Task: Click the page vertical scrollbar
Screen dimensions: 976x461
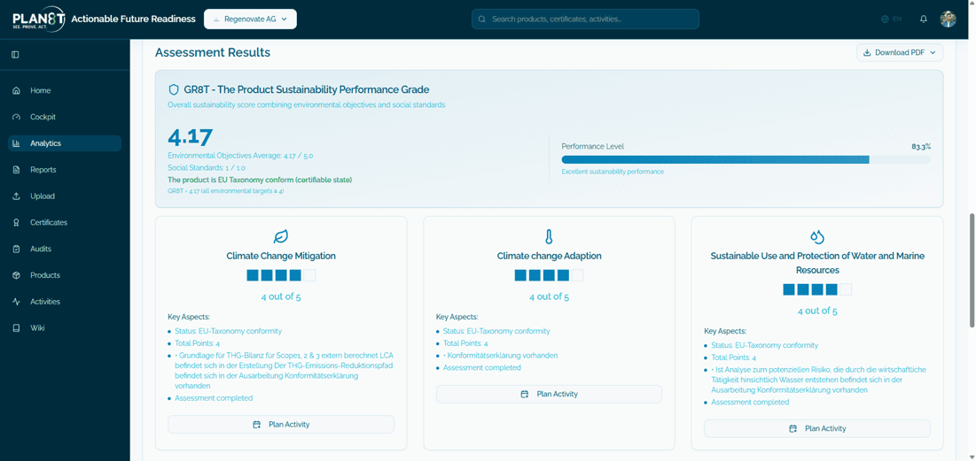Action: click(972, 265)
